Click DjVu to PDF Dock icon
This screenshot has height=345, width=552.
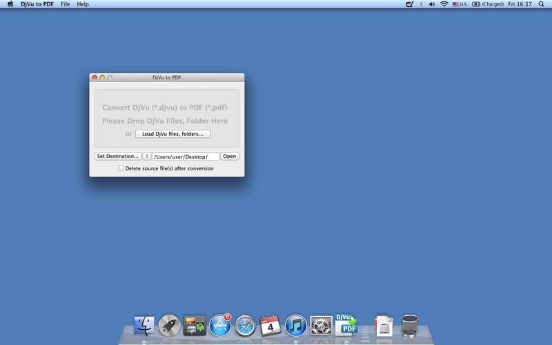pyautogui.click(x=346, y=324)
